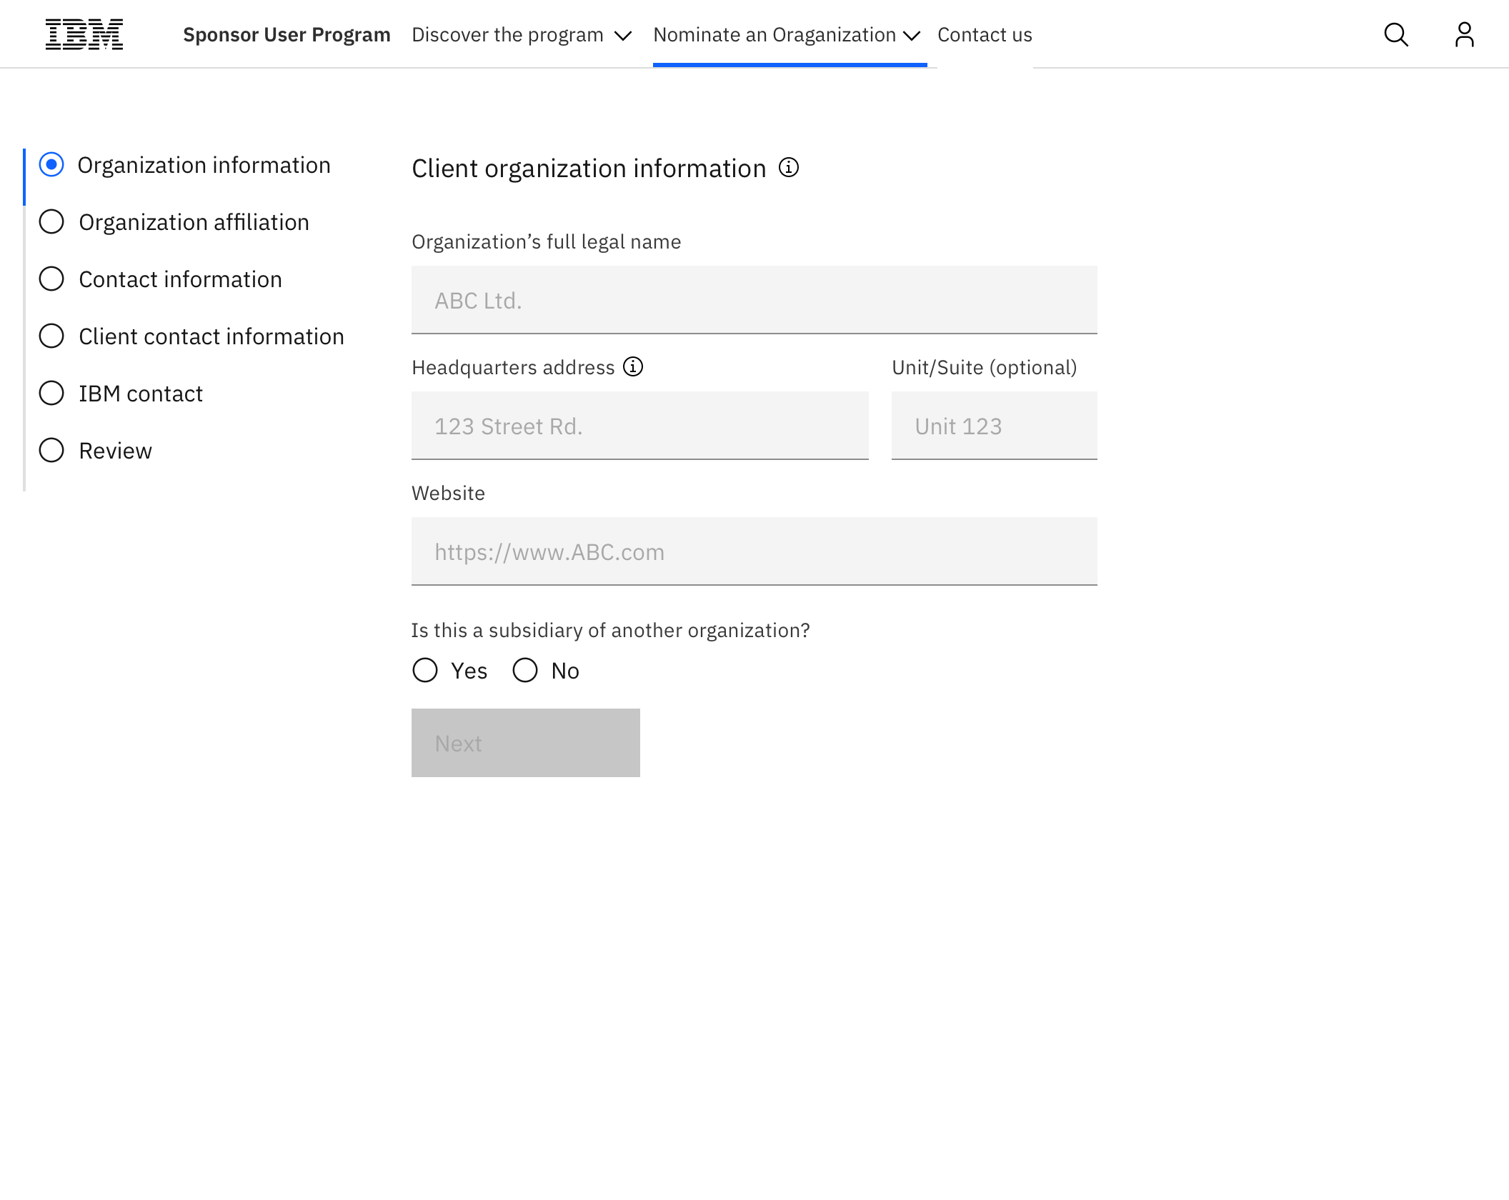Click the Organization's full legal name field
Viewport: 1509px width, 1200px height.
[754, 300]
